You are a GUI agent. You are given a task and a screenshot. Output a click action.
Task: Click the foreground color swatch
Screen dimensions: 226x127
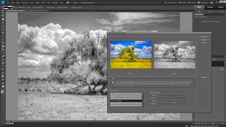[x=2, y=92]
